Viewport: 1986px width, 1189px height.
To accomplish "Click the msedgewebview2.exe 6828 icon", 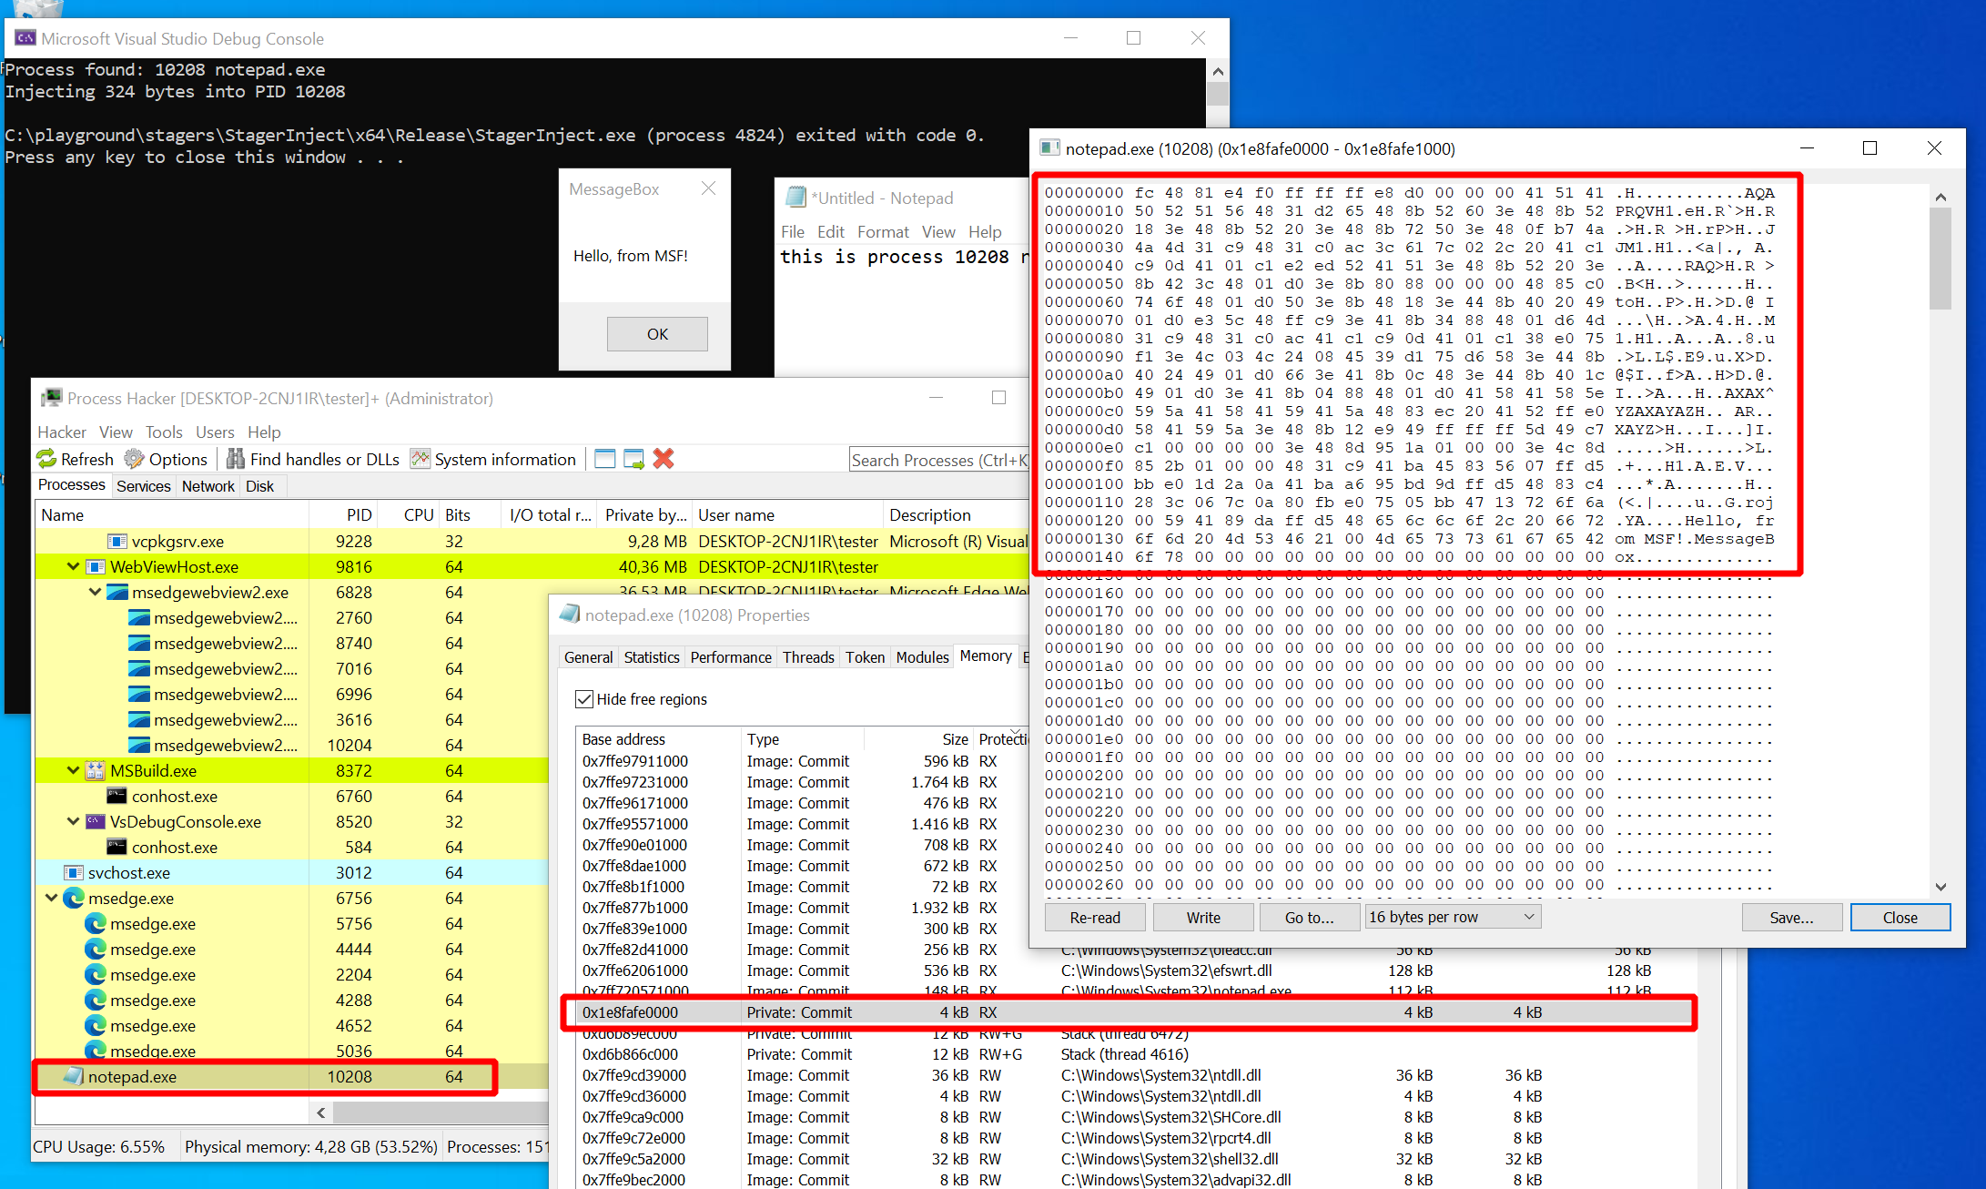I will pyautogui.click(x=117, y=592).
